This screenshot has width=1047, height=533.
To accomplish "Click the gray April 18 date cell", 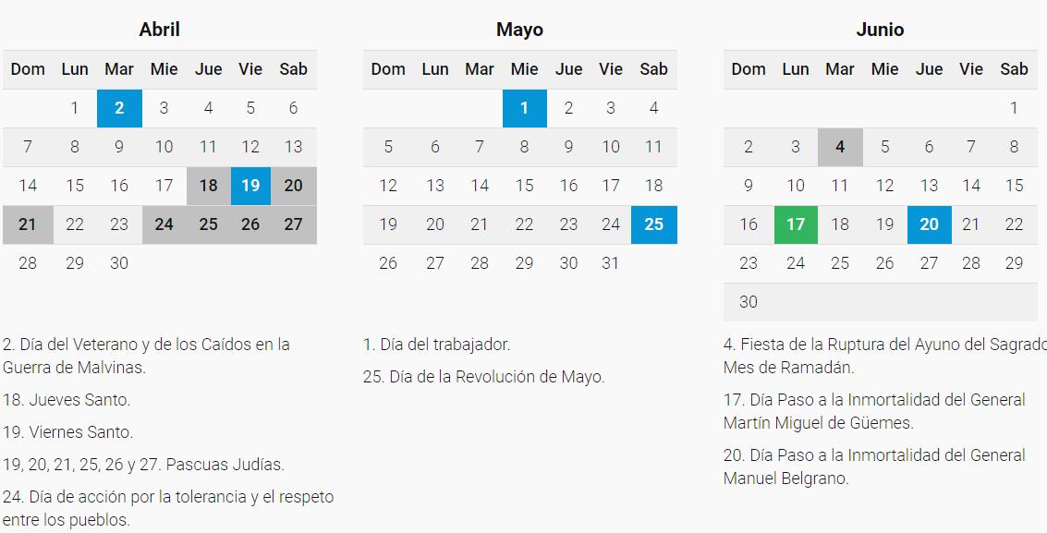I will point(209,186).
